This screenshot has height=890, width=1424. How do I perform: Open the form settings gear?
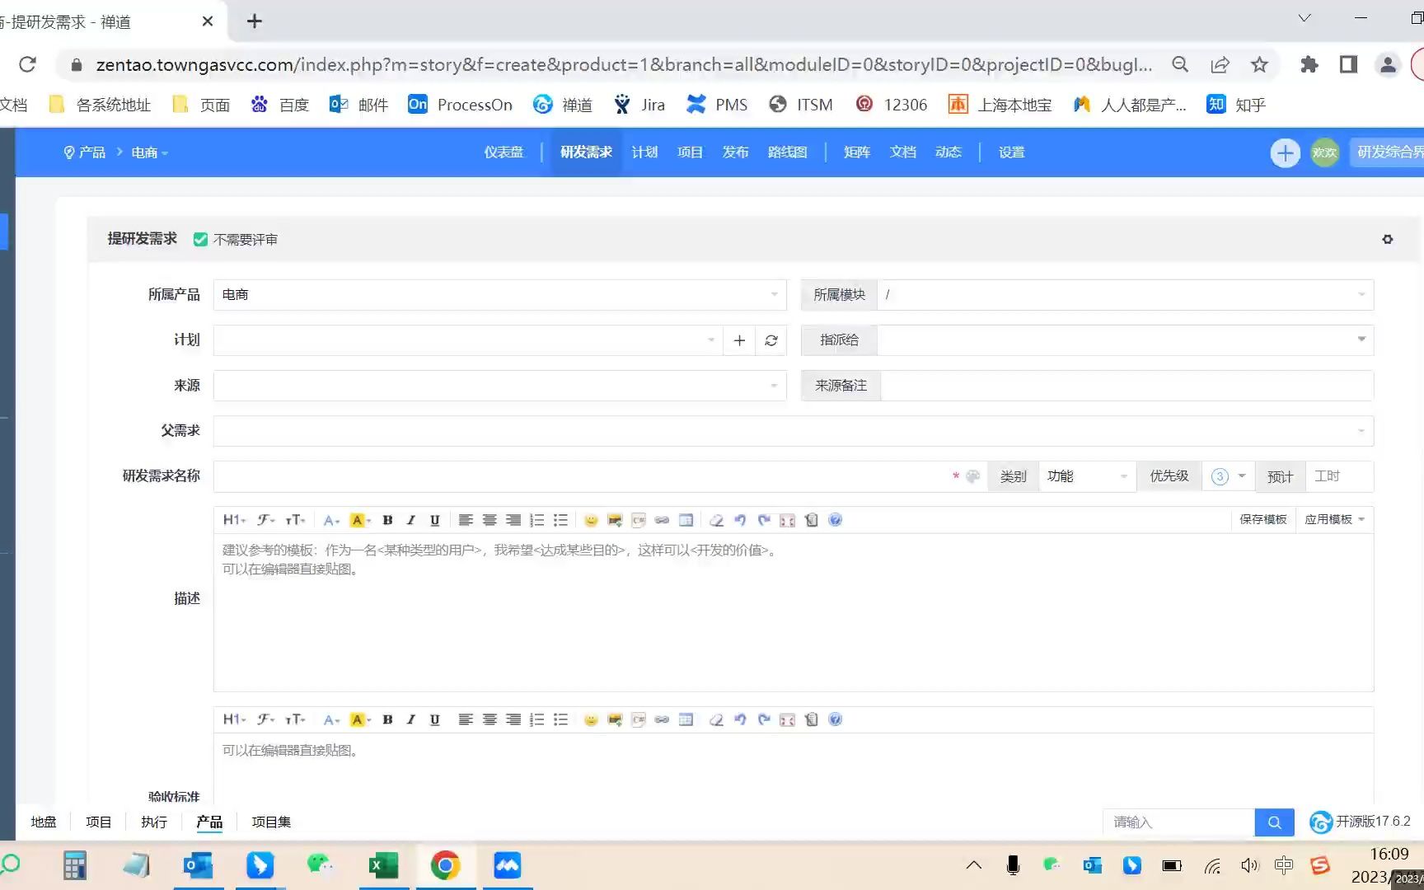tap(1388, 239)
